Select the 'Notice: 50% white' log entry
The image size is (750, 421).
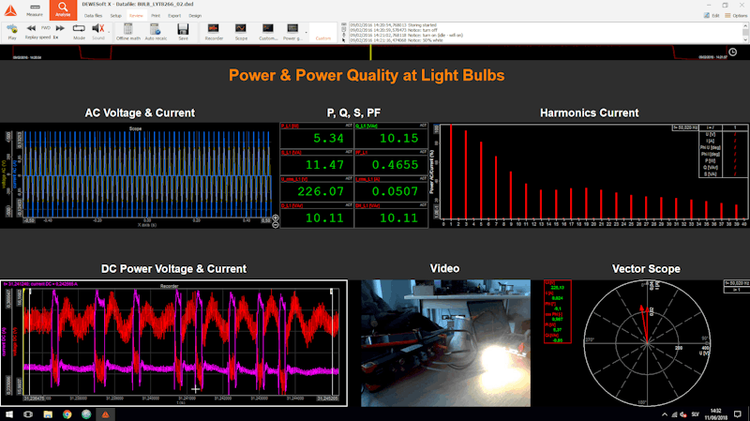pyautogui.click(x=396, y=40)
